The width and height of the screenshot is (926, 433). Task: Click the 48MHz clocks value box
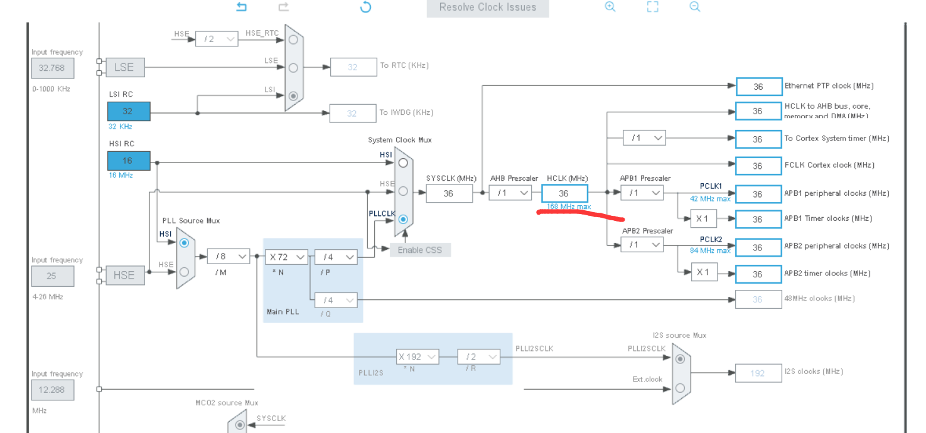758,299
